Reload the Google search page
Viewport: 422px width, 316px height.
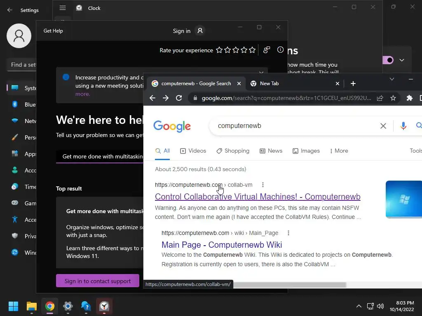click(179, 98)
